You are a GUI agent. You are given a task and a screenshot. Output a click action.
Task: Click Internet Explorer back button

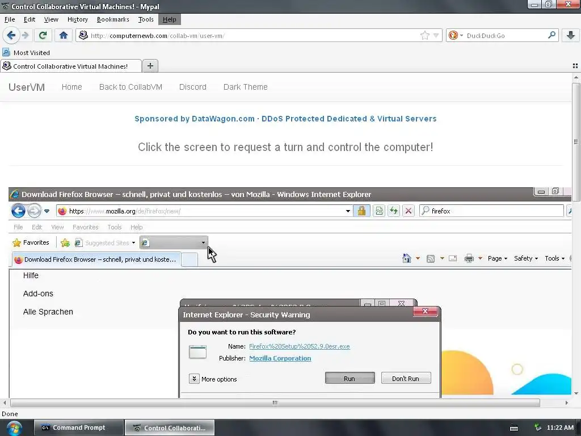point(18,211)
